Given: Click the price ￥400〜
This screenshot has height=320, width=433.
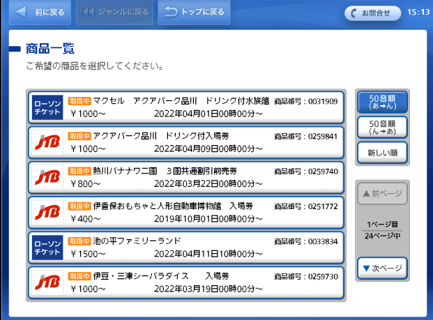Looking at the screenshot, I should [x=86, y=219].
